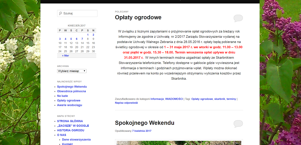Image resolution: width=301 pixels, height=145 pixels.
Task: Open the HISTORIA OGRODU page
Action: tap(70, 130)
